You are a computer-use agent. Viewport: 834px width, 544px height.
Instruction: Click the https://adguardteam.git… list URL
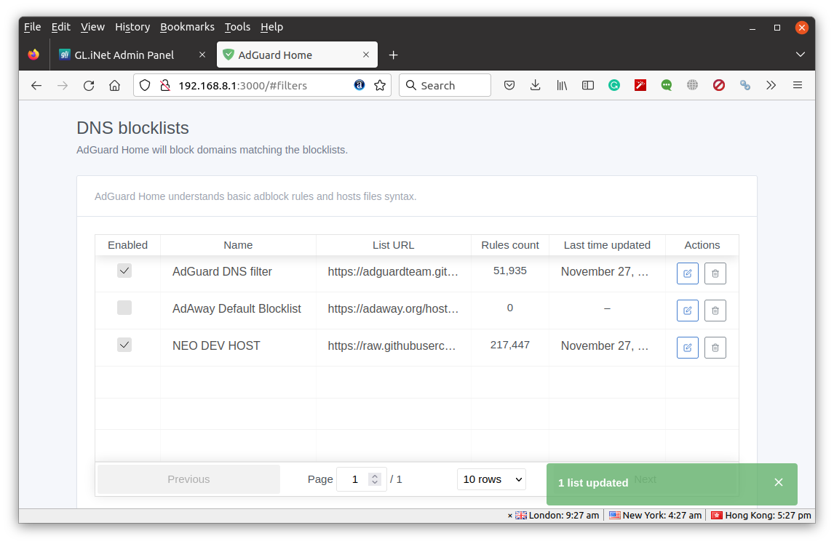pos(393,272)
